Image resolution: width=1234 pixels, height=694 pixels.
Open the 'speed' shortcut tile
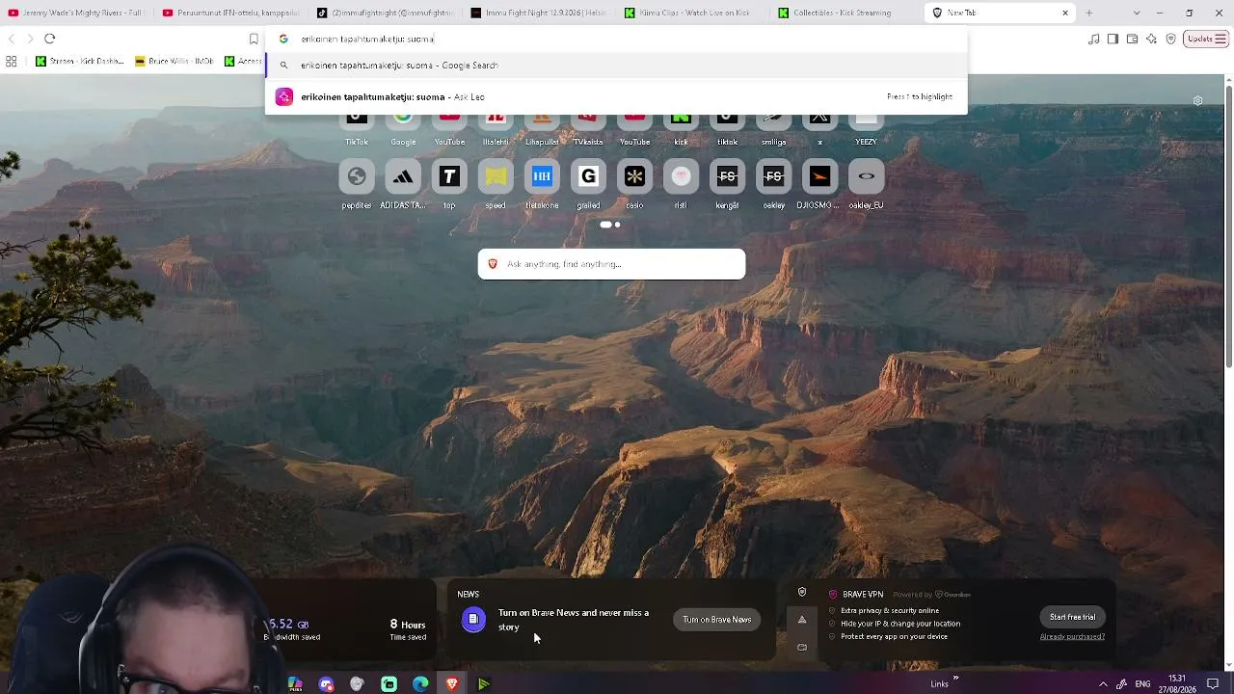496,176
